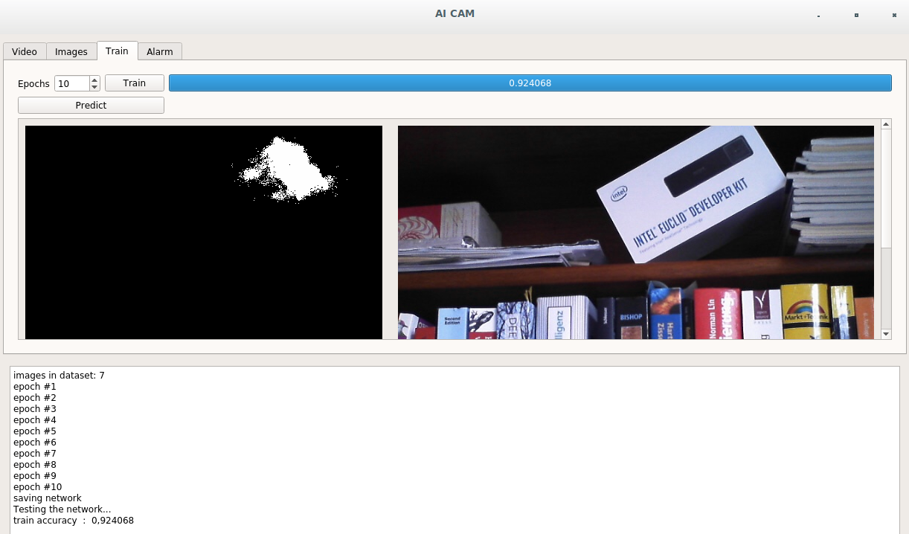
Task: Go to the Alarm tab
Action: point(159,51)
